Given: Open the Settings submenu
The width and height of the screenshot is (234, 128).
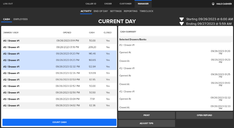Looking at the screenshot, I should coord(116,11).
